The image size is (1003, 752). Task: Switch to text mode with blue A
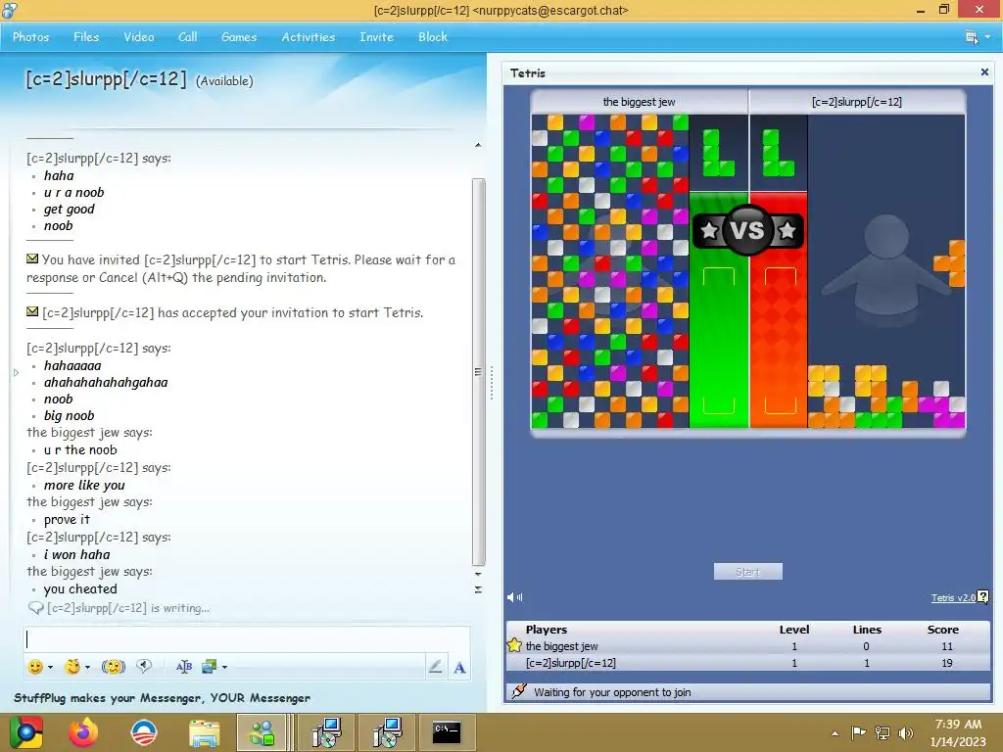pos(459,668)
